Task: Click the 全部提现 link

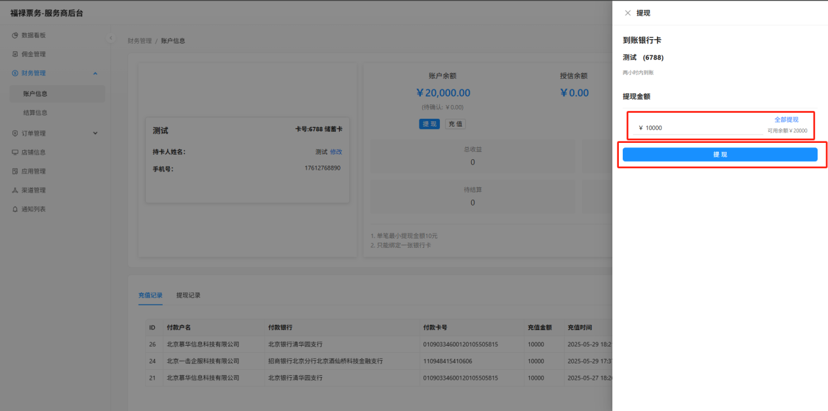Action: [786, 120]
